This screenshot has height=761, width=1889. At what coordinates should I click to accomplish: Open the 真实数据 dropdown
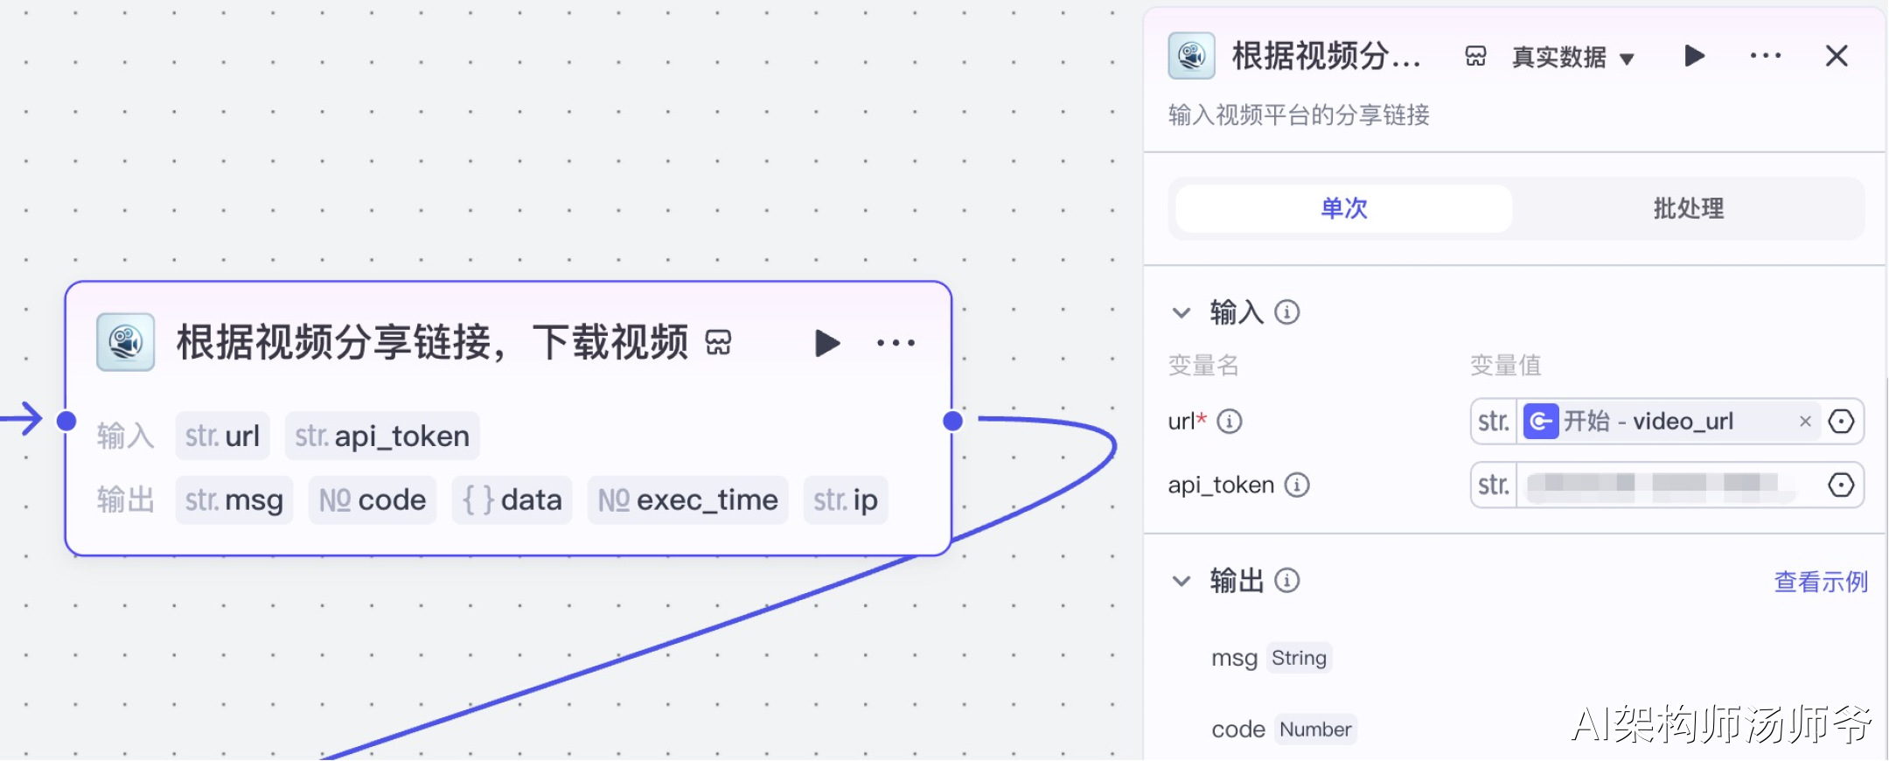pyautogui.click(x=1572, y=58)
